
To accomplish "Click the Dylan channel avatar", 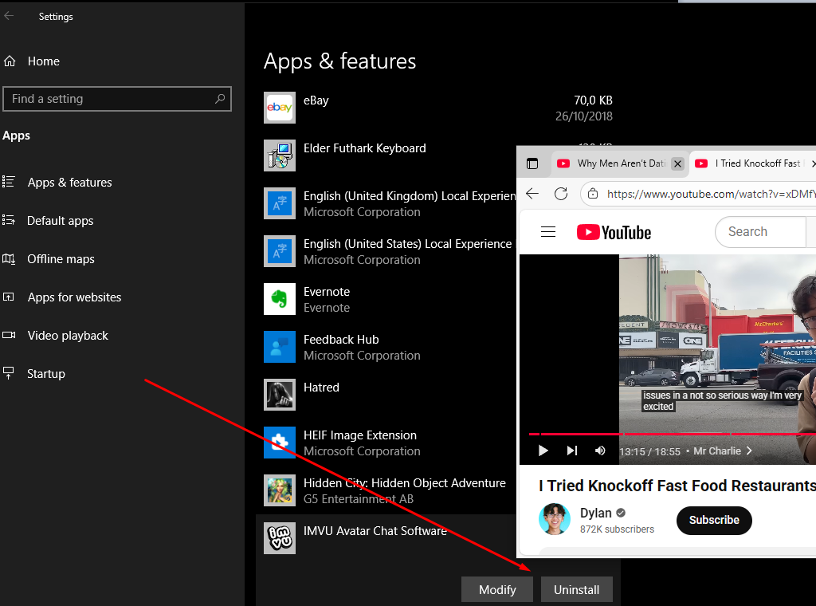I will tap(555, 519).
